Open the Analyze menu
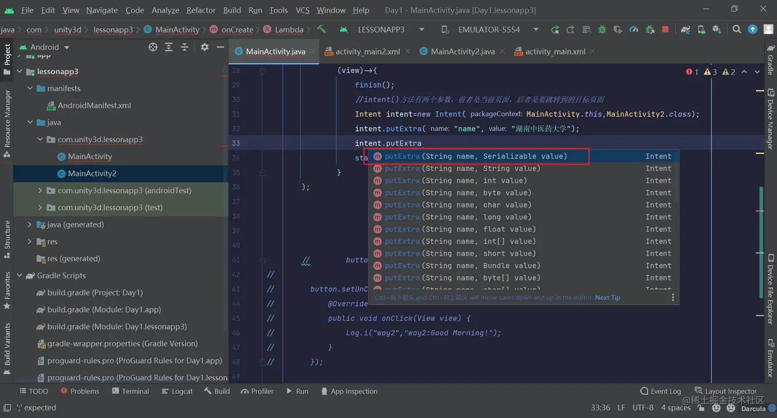Image resolution: width=777 pixels, height=418 pixels. 165,10
